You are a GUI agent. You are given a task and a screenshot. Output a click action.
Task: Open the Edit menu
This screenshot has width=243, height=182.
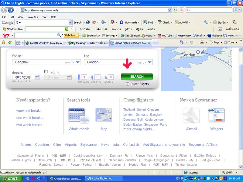(12, 17)
